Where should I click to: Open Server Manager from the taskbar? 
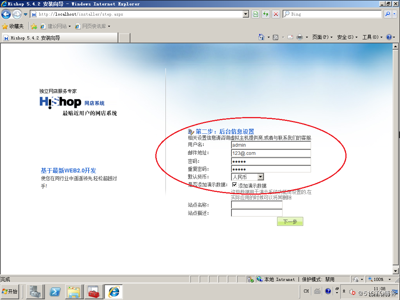tap(35, 291)
